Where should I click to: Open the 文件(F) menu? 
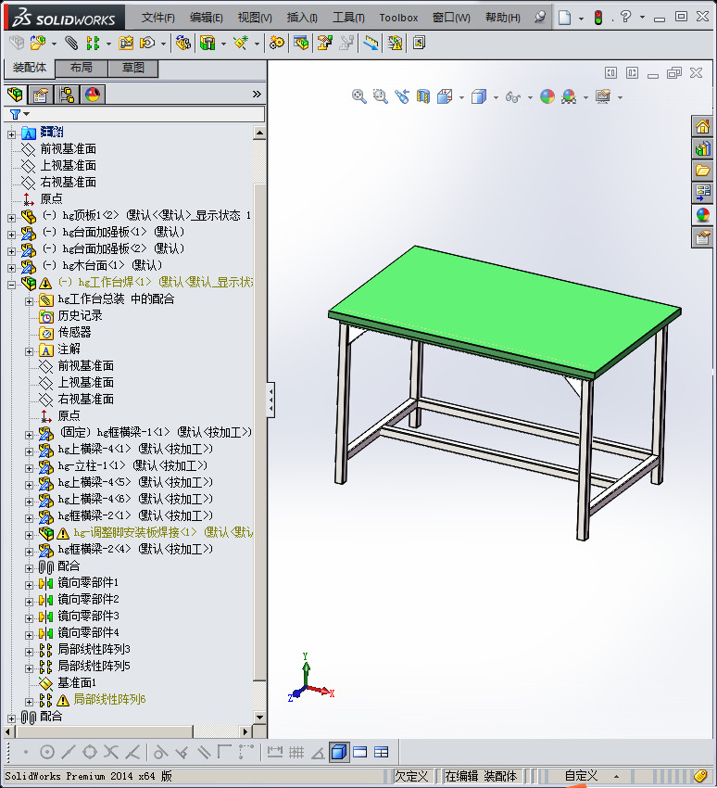pyautogui.click(x=157, y=18)
